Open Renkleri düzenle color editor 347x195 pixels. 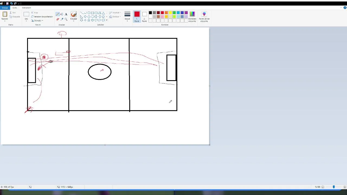point(192,17)
